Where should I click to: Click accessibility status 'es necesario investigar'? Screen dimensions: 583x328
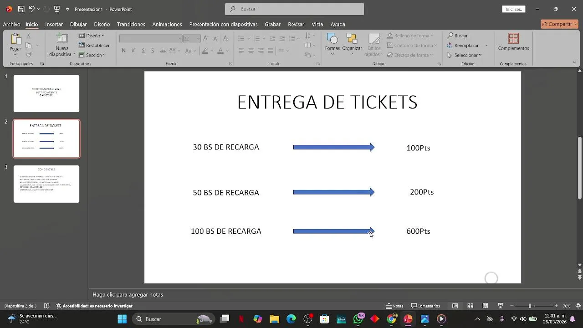coord(94,306)
